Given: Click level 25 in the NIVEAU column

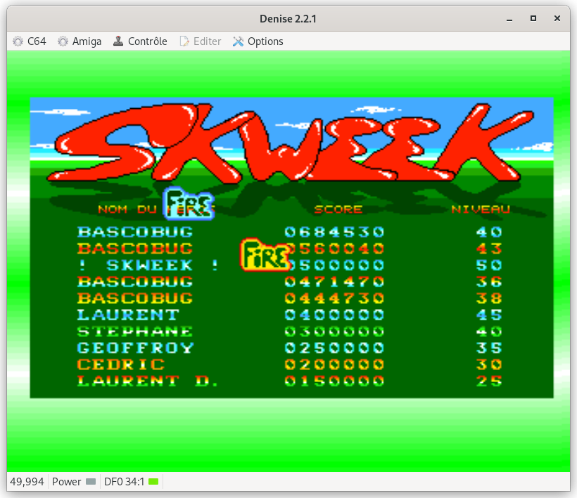Looking at the screenshot, I should click(489, 381).
